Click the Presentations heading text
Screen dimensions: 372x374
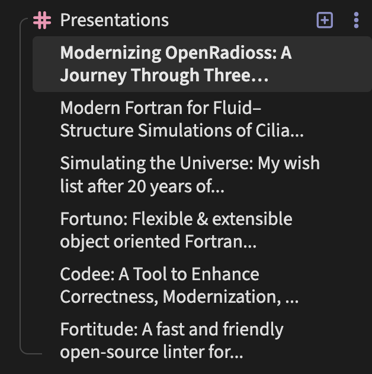click(114, 20)
